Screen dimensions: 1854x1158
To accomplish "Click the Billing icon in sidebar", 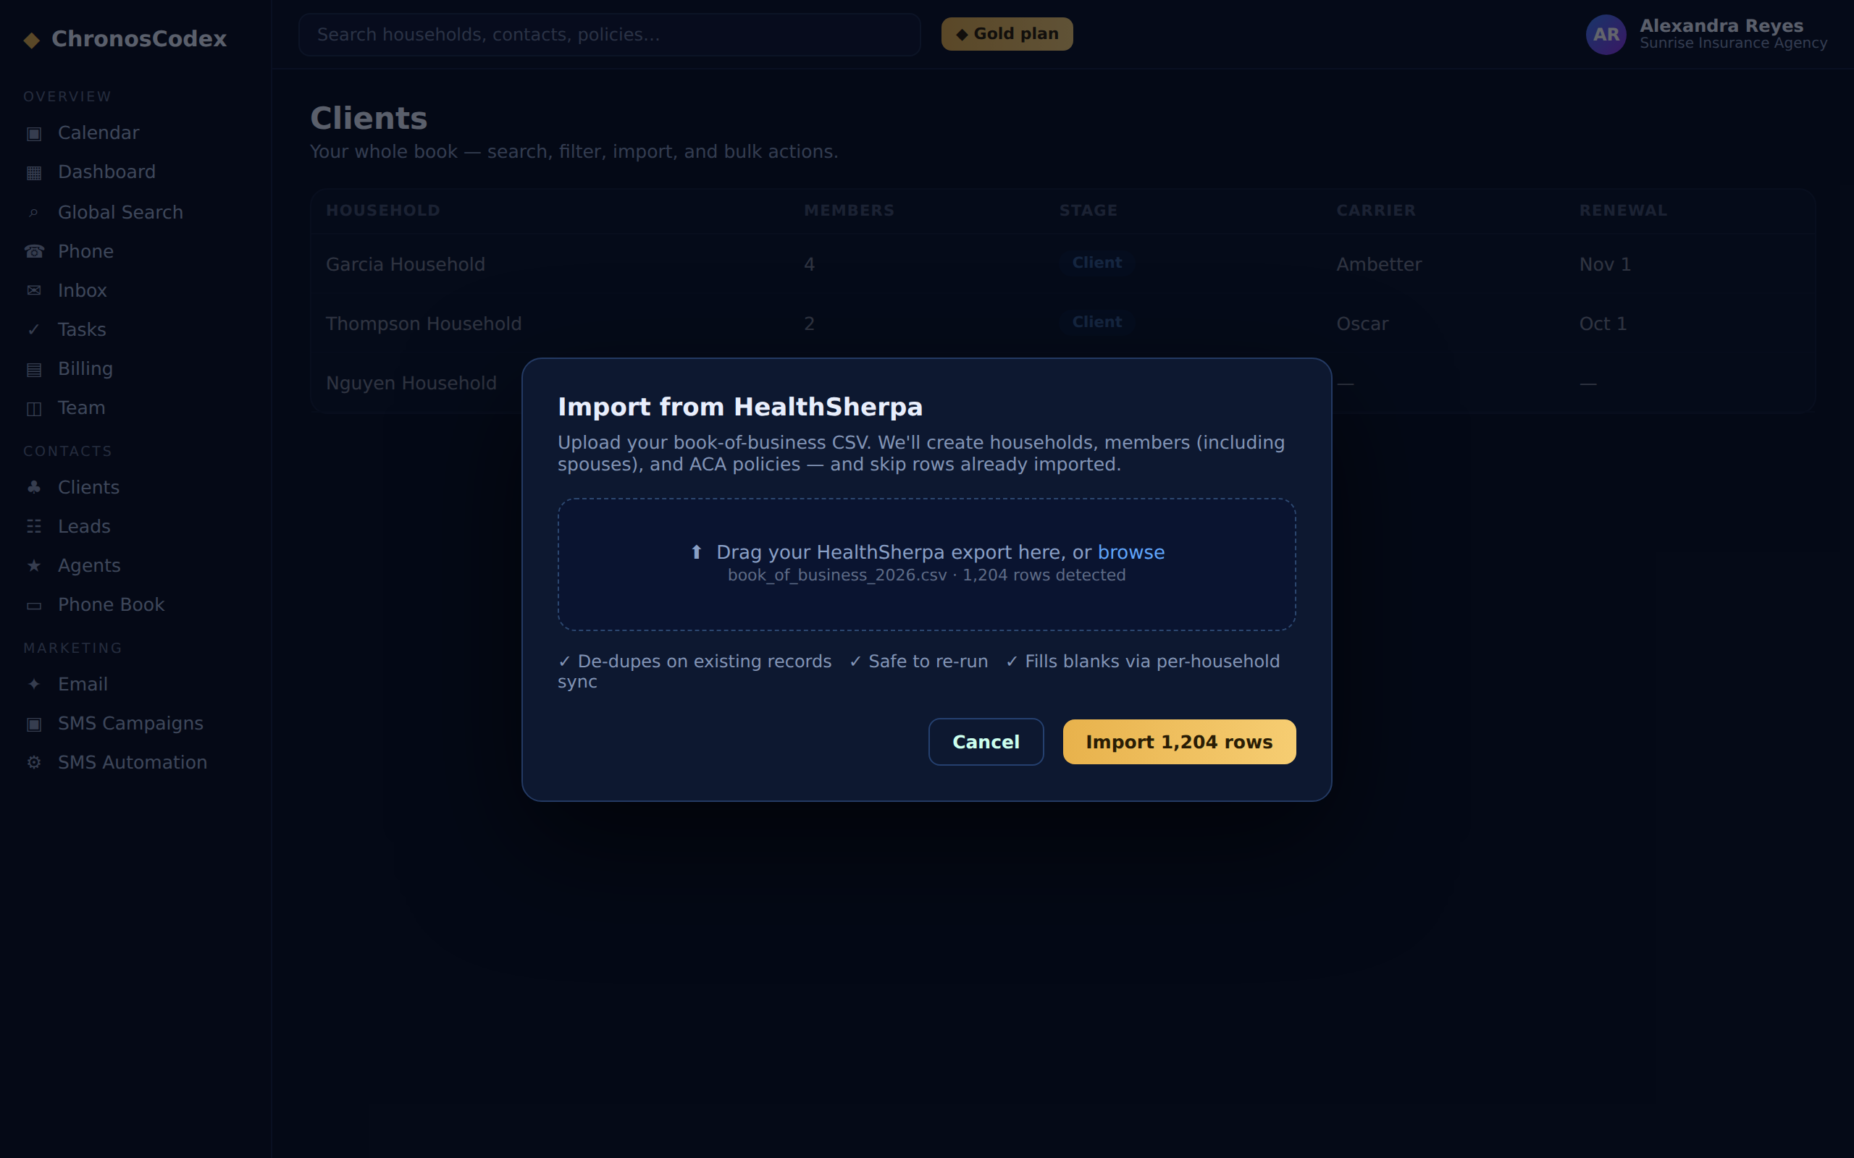I will tap(34, 370).
